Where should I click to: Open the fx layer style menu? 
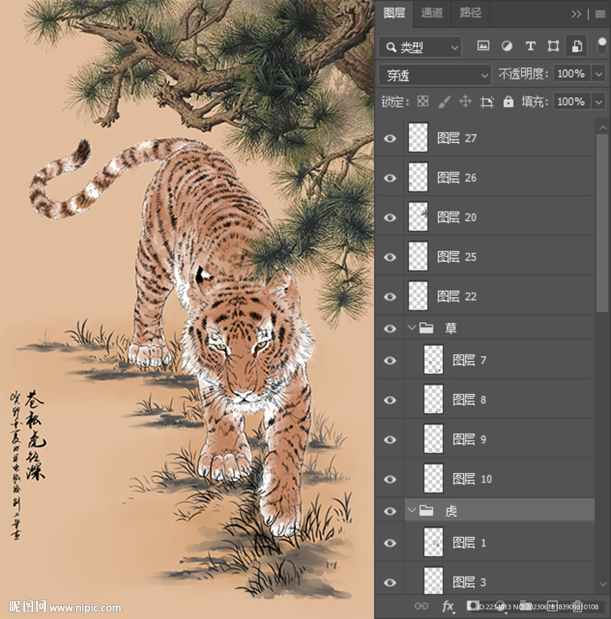coord(448,606)
